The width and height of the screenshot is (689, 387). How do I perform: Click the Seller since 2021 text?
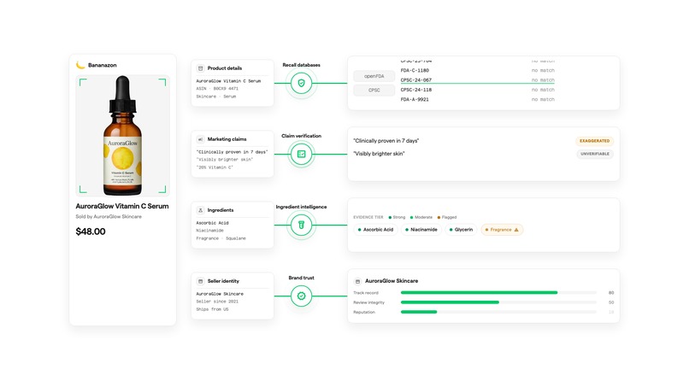[217, 302]
